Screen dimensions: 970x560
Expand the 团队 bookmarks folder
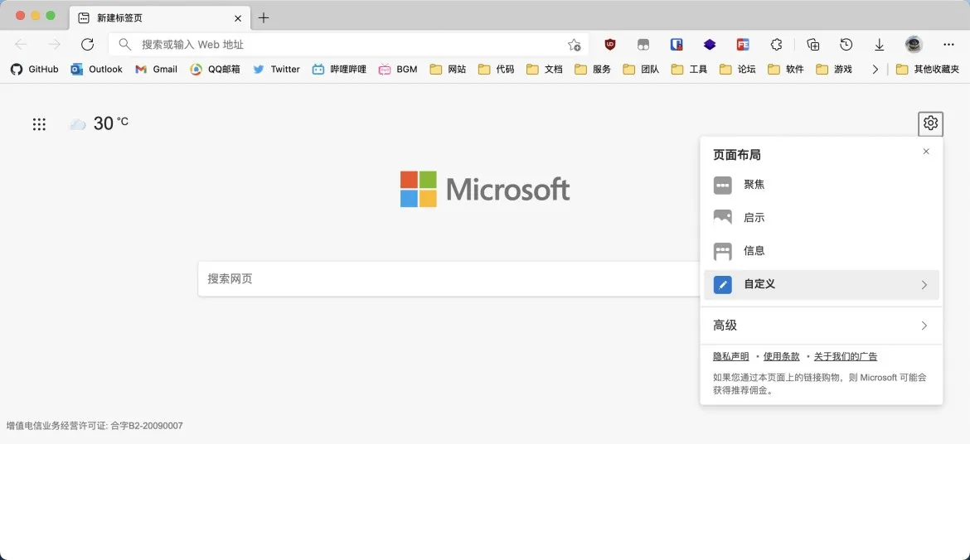pos(641,70)
